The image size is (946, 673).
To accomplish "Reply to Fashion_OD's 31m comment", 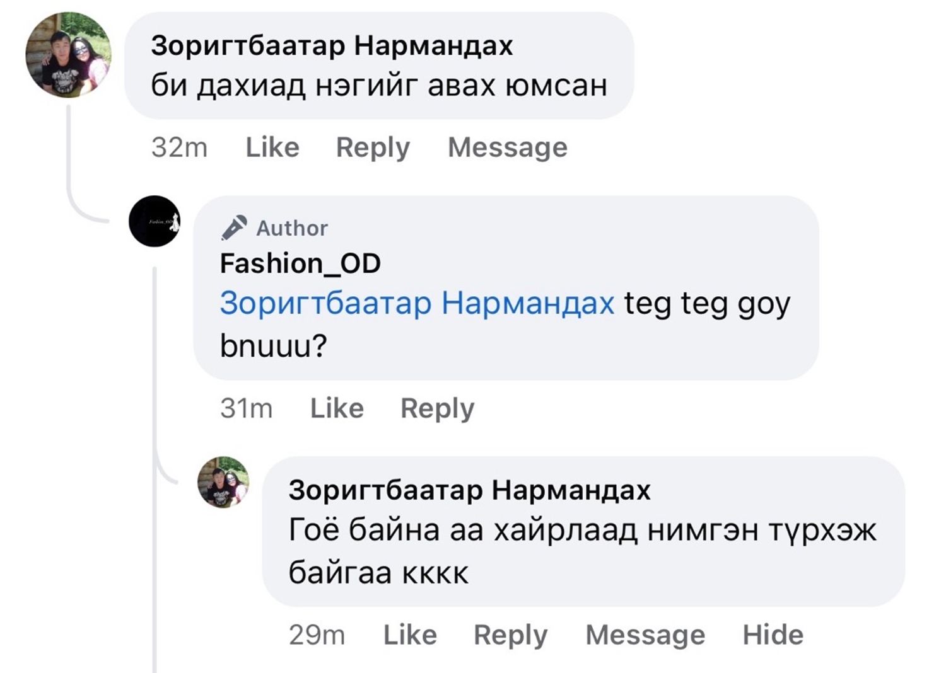I will point(437,408).
